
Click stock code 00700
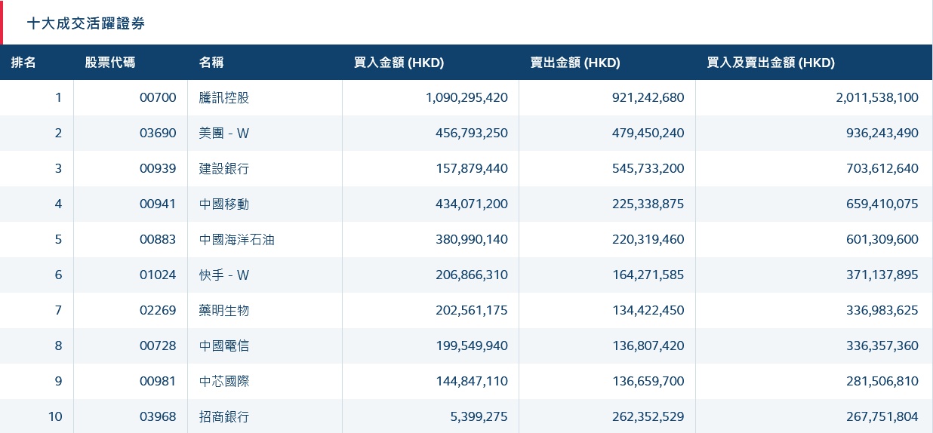(158, 97)
